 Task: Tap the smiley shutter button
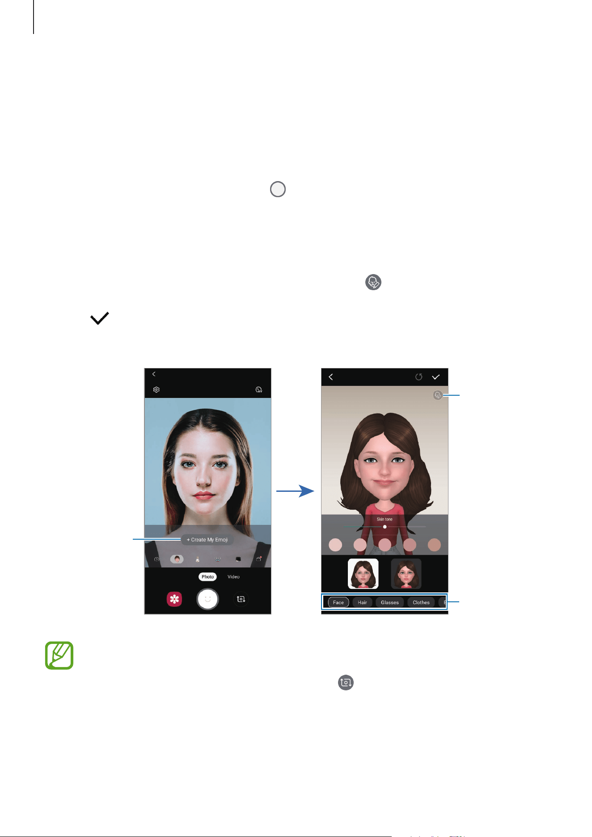[207, 599]
